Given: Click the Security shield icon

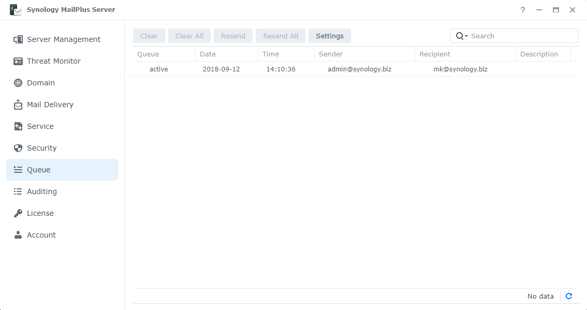Looking at the screenshot, I should click(18, 148).
